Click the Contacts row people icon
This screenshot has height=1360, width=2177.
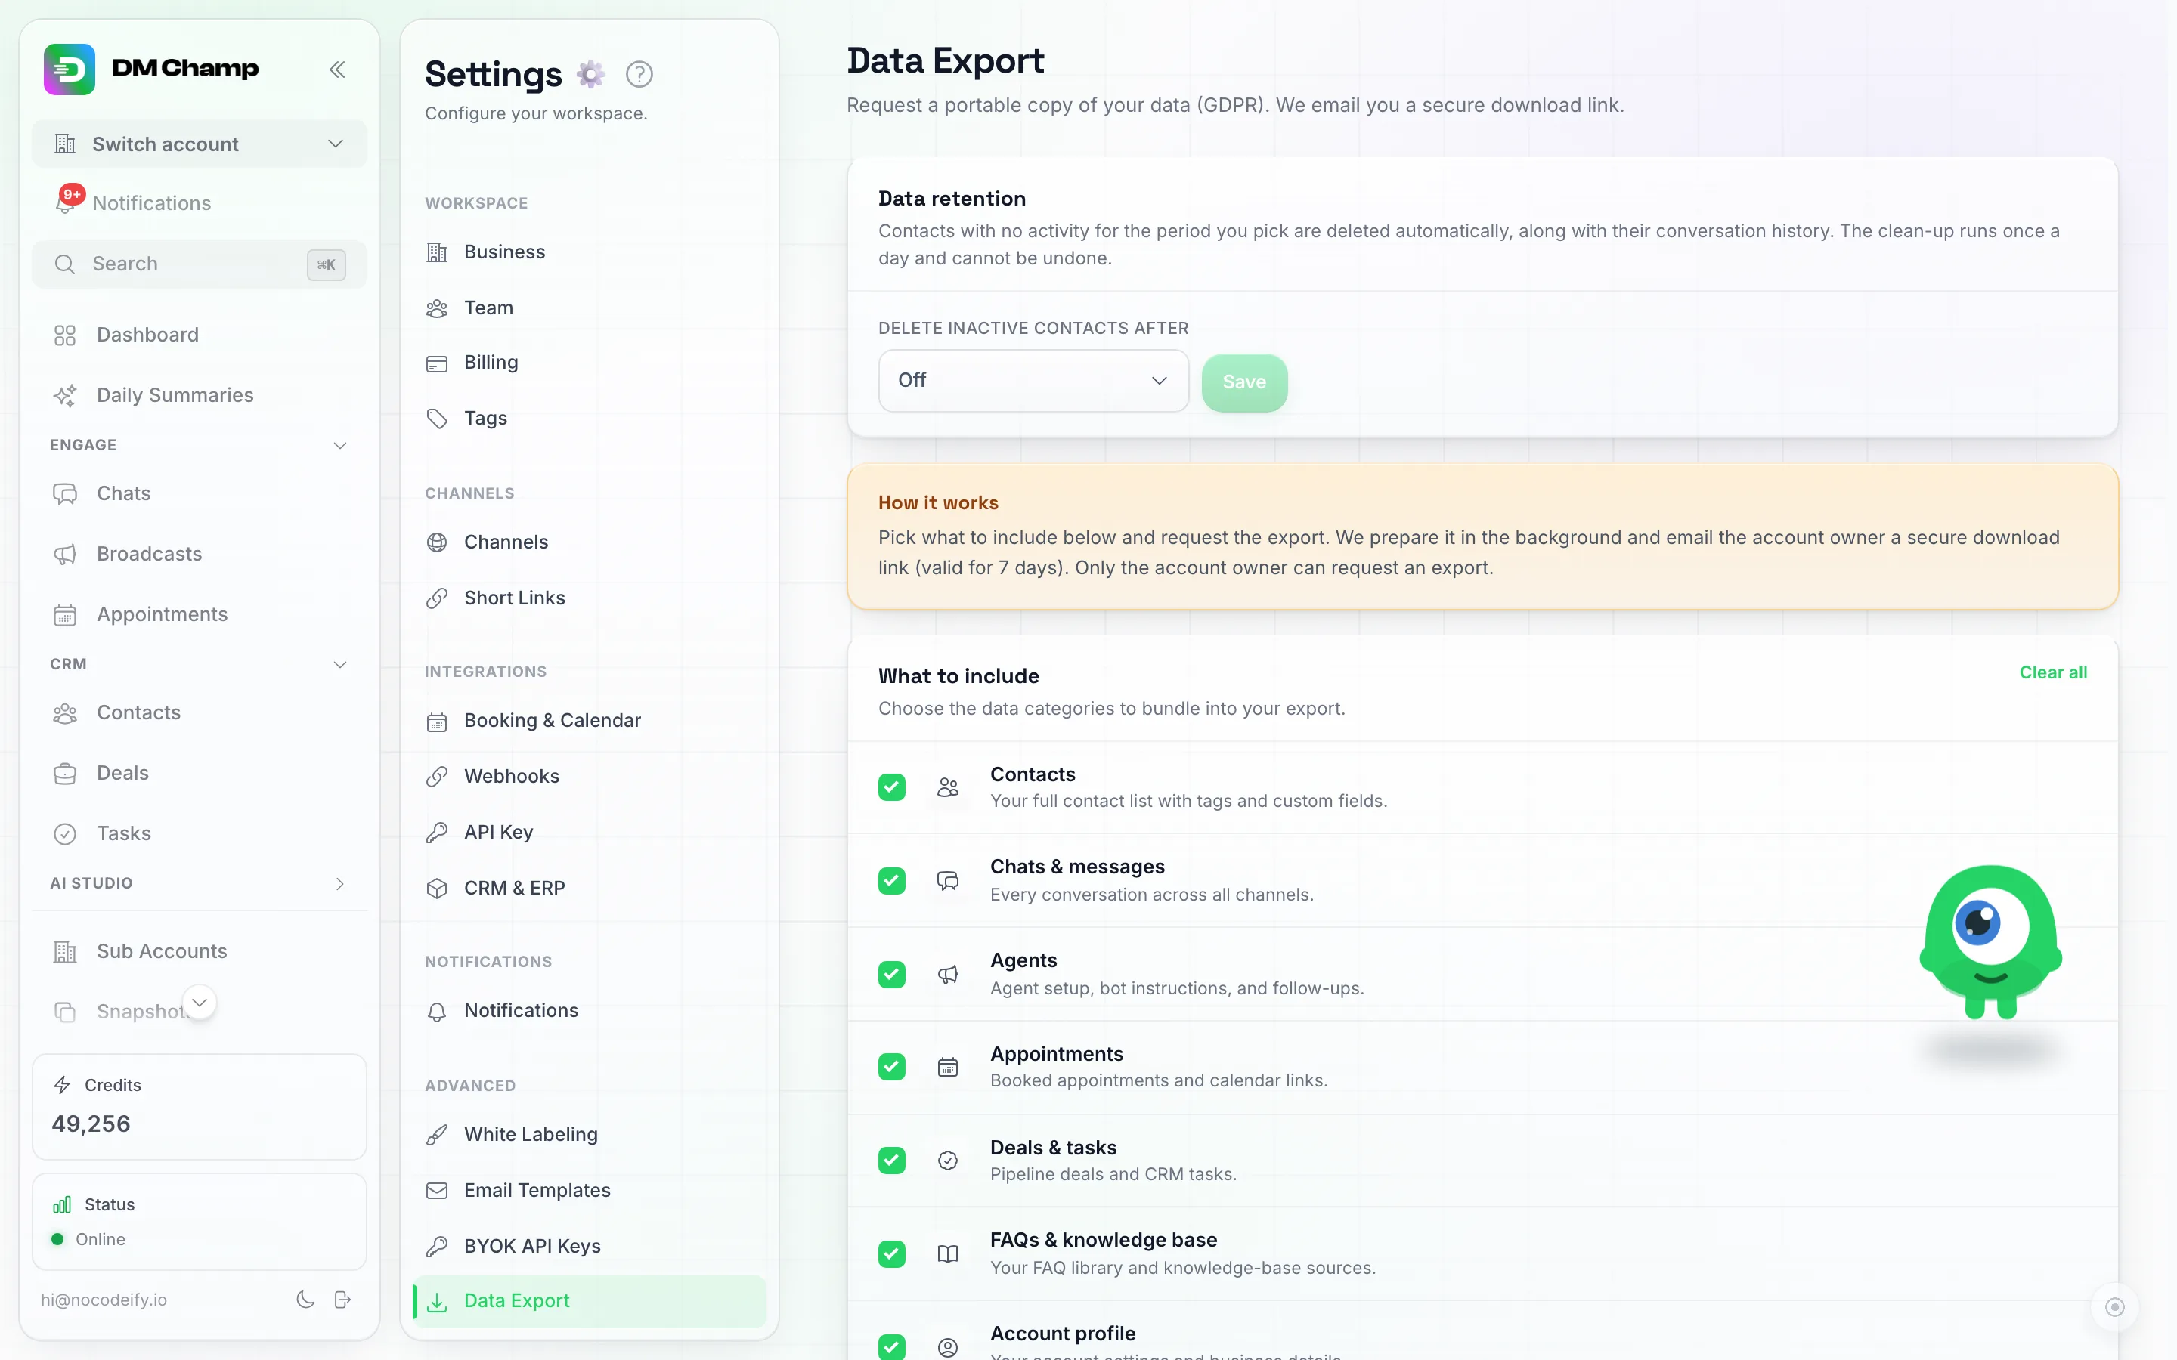(x=947, y=787)
